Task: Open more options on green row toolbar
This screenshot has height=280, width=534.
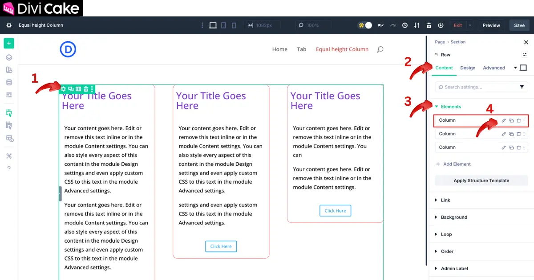Action: tap(92, 89)
